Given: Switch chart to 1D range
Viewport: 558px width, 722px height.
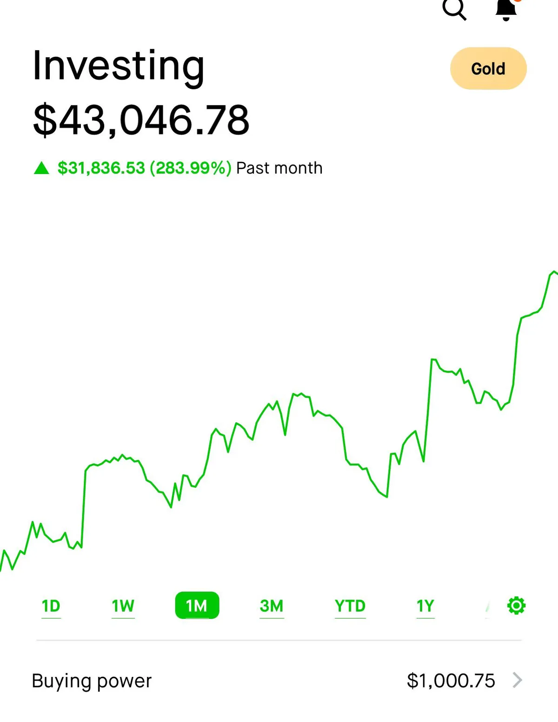Looking at the screenshot, I should (x=51, y=606).
